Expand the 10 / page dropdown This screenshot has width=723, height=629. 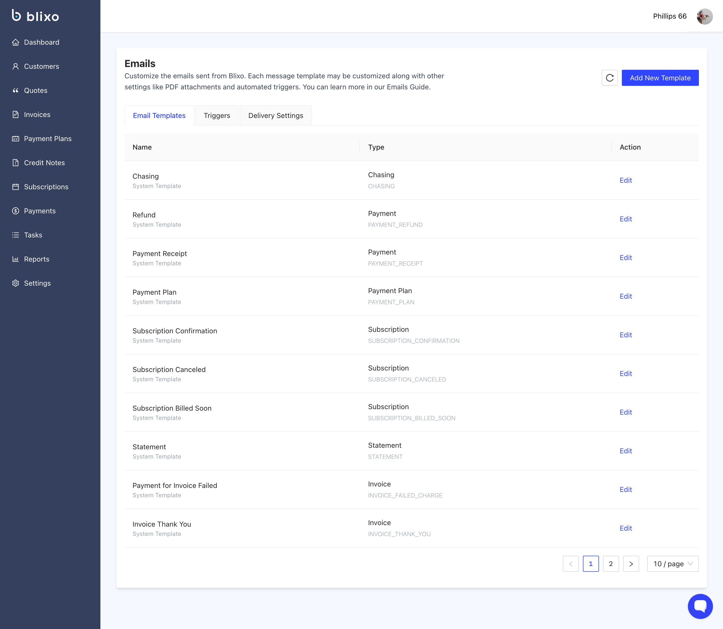pos(673,564)
